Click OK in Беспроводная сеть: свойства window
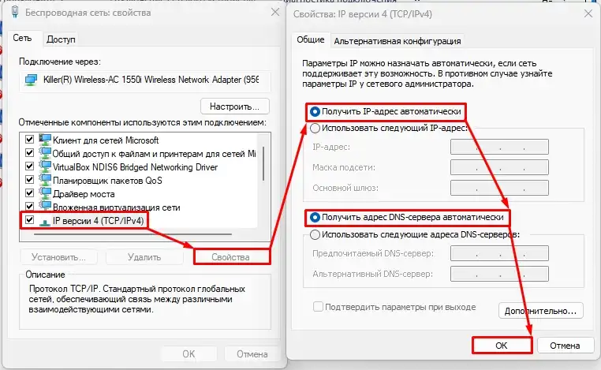Viewport: 601px width, 370px height. 189,354
